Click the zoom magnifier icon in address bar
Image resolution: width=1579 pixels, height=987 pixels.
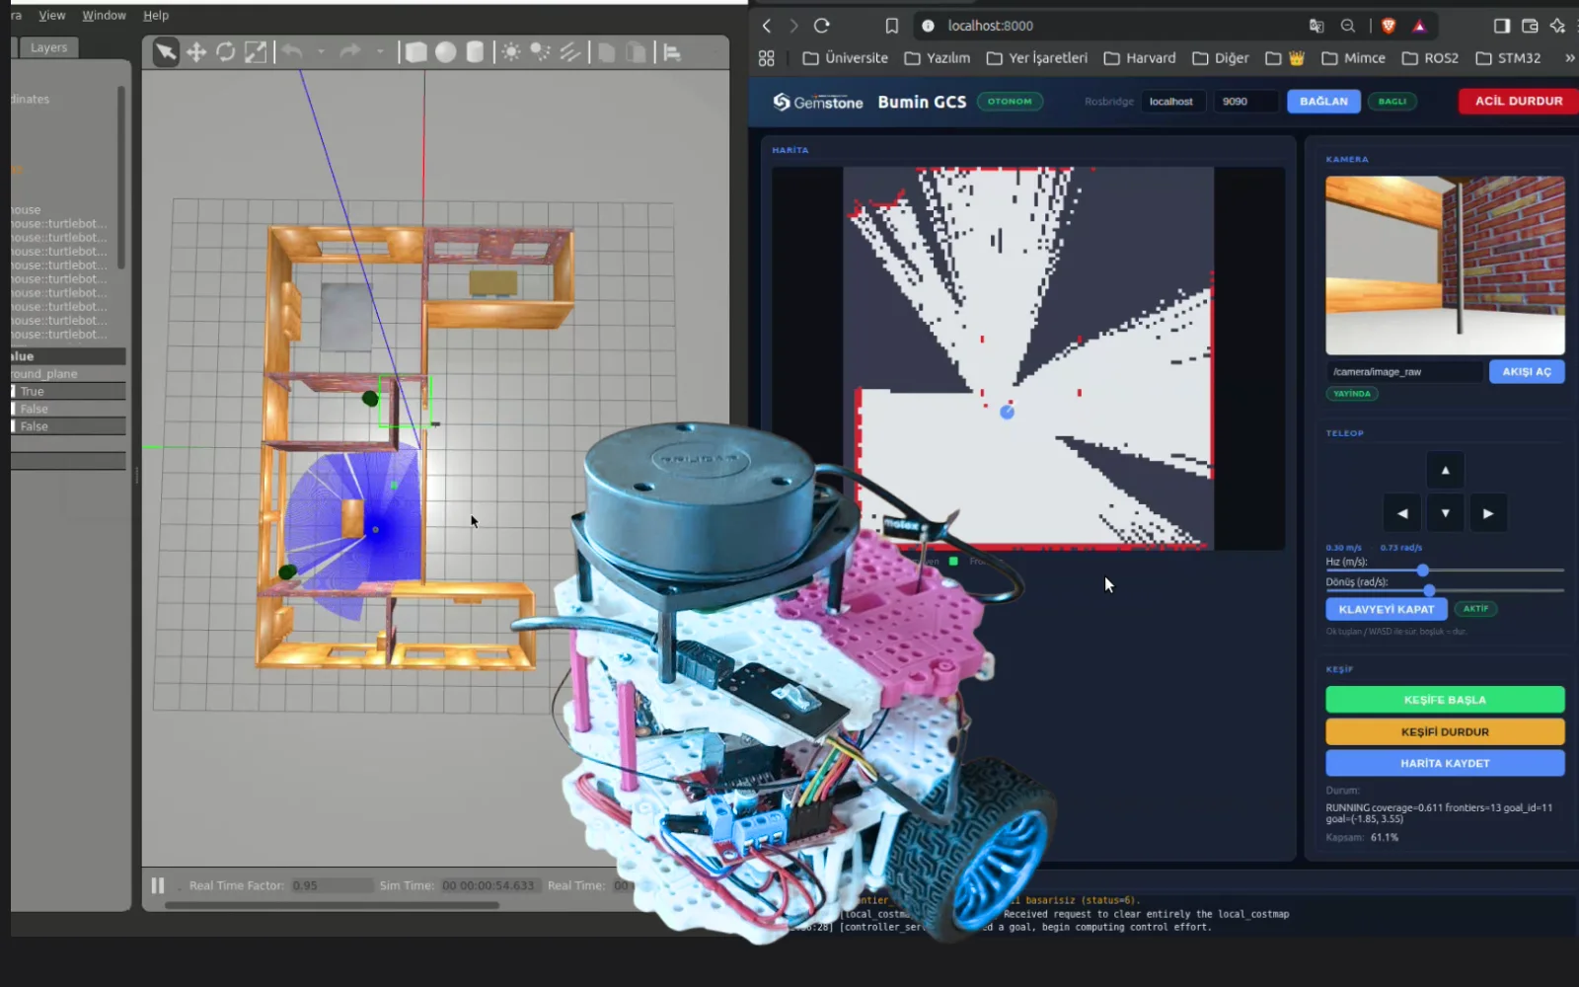1348,26
